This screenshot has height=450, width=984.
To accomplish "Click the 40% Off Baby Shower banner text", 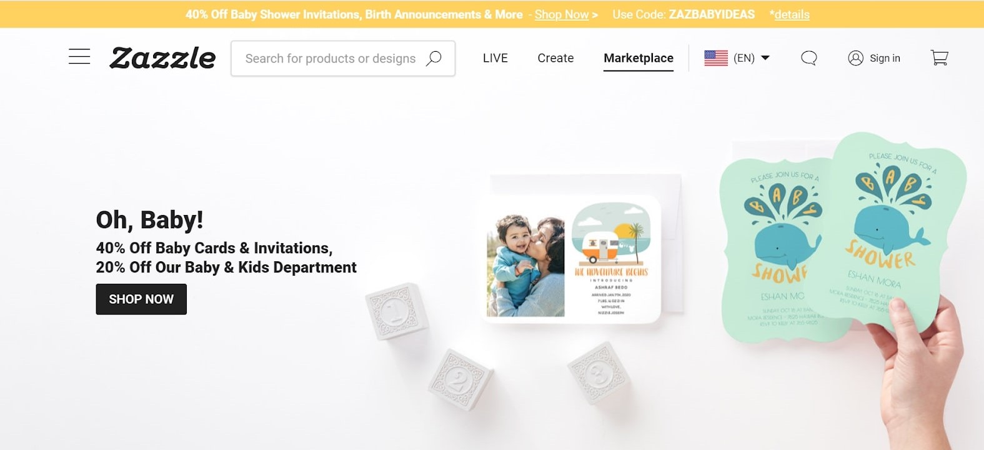I will coord(354,14).
